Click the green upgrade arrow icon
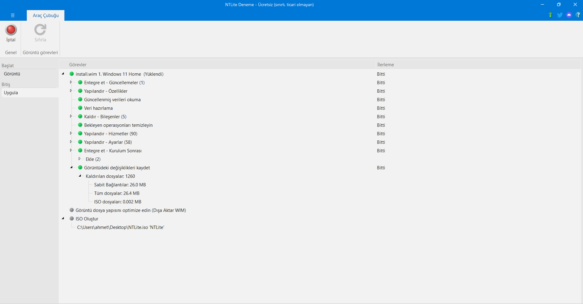 550,15
